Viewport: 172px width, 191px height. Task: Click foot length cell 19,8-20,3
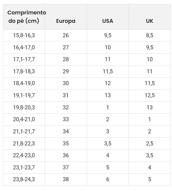(24, 107)
